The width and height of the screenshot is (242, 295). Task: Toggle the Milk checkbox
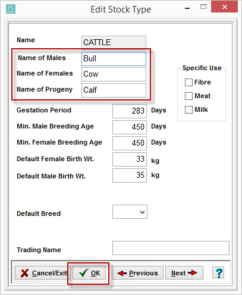coord(188,109)
